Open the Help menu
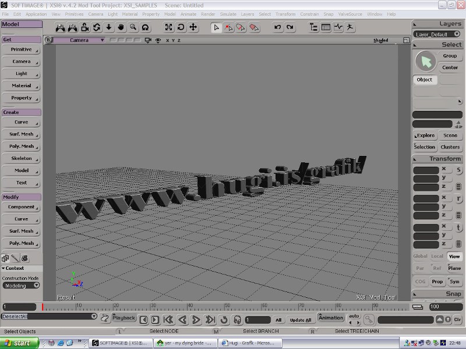Image resolution: width=466 pixels, height=349 pixels. point(391,14)
